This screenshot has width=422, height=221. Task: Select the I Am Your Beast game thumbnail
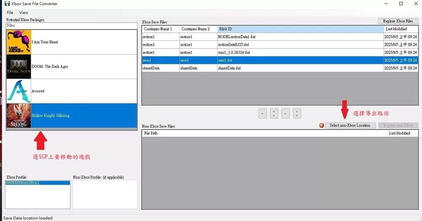[x=19, y=42]
